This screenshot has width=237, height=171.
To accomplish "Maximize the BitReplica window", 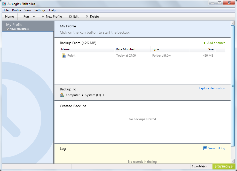I will 219,3.
